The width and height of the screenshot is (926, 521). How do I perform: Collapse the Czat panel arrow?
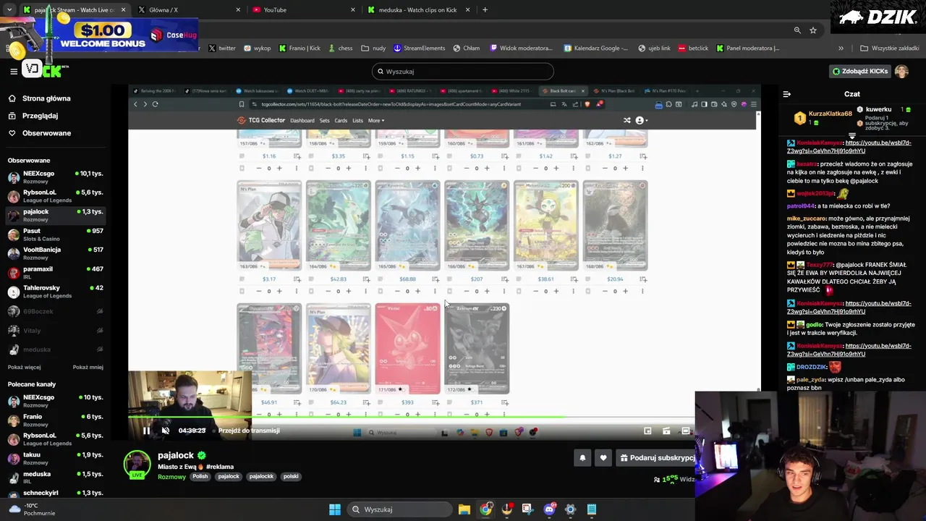(787, 94)
